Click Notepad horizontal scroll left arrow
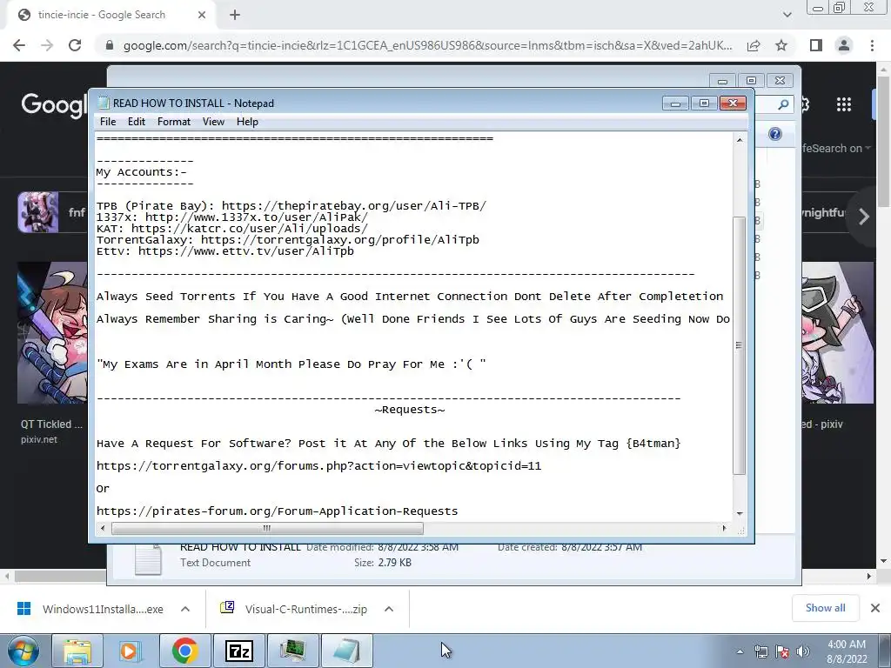 tap(103, 528)
